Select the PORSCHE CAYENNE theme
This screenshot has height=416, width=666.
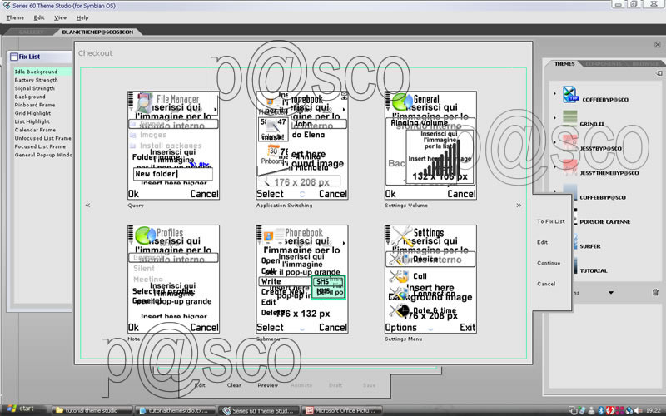pos(605,221)
